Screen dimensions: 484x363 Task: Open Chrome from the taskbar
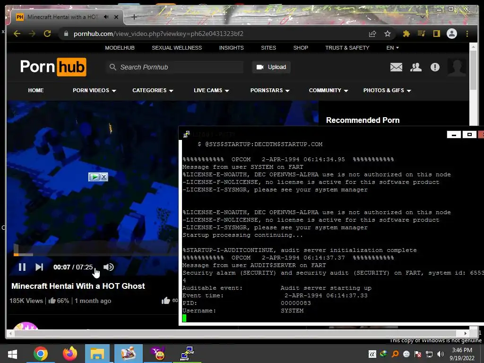click(x=41, y=354)
